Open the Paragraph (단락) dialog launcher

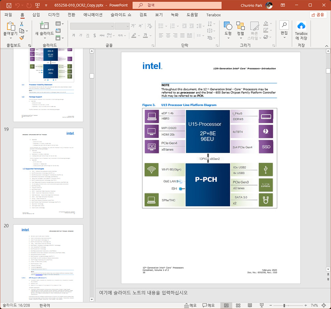point(217,46)
